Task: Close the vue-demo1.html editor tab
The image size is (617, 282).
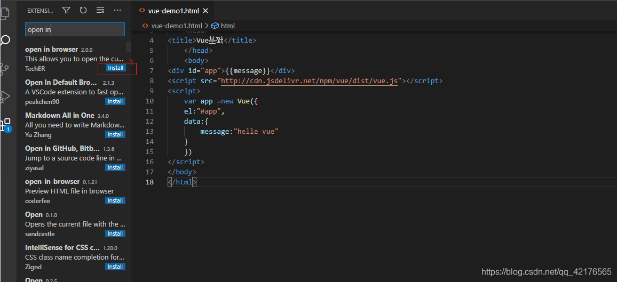Action: [205, 11]
